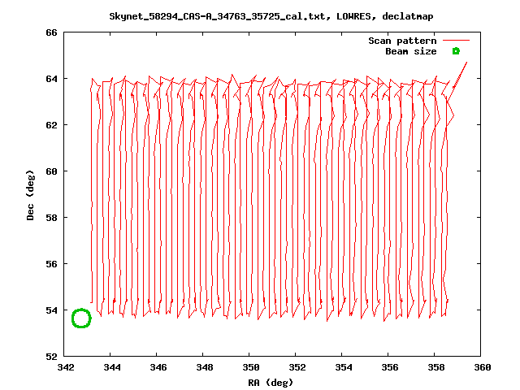Click x-axis tick label 358
This screenshot has width=520, height=390.
point(436,367)
